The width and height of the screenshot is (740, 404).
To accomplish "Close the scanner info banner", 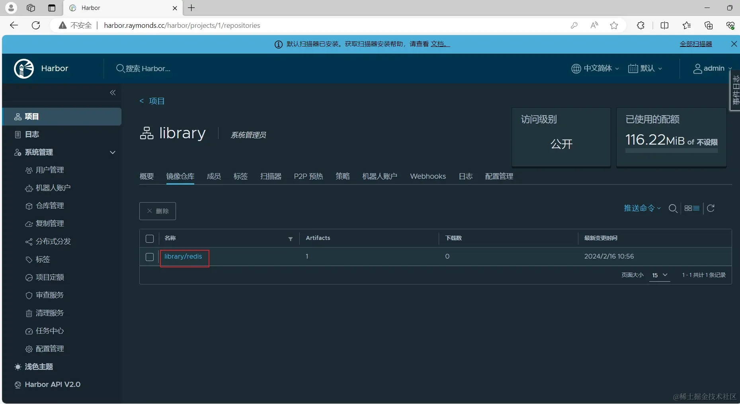I will (x=734, y=44).
